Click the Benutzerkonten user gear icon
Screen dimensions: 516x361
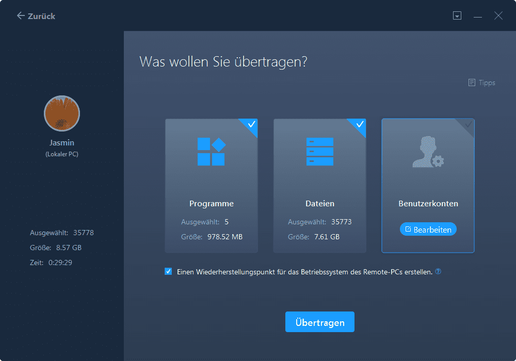click(428, 152)
